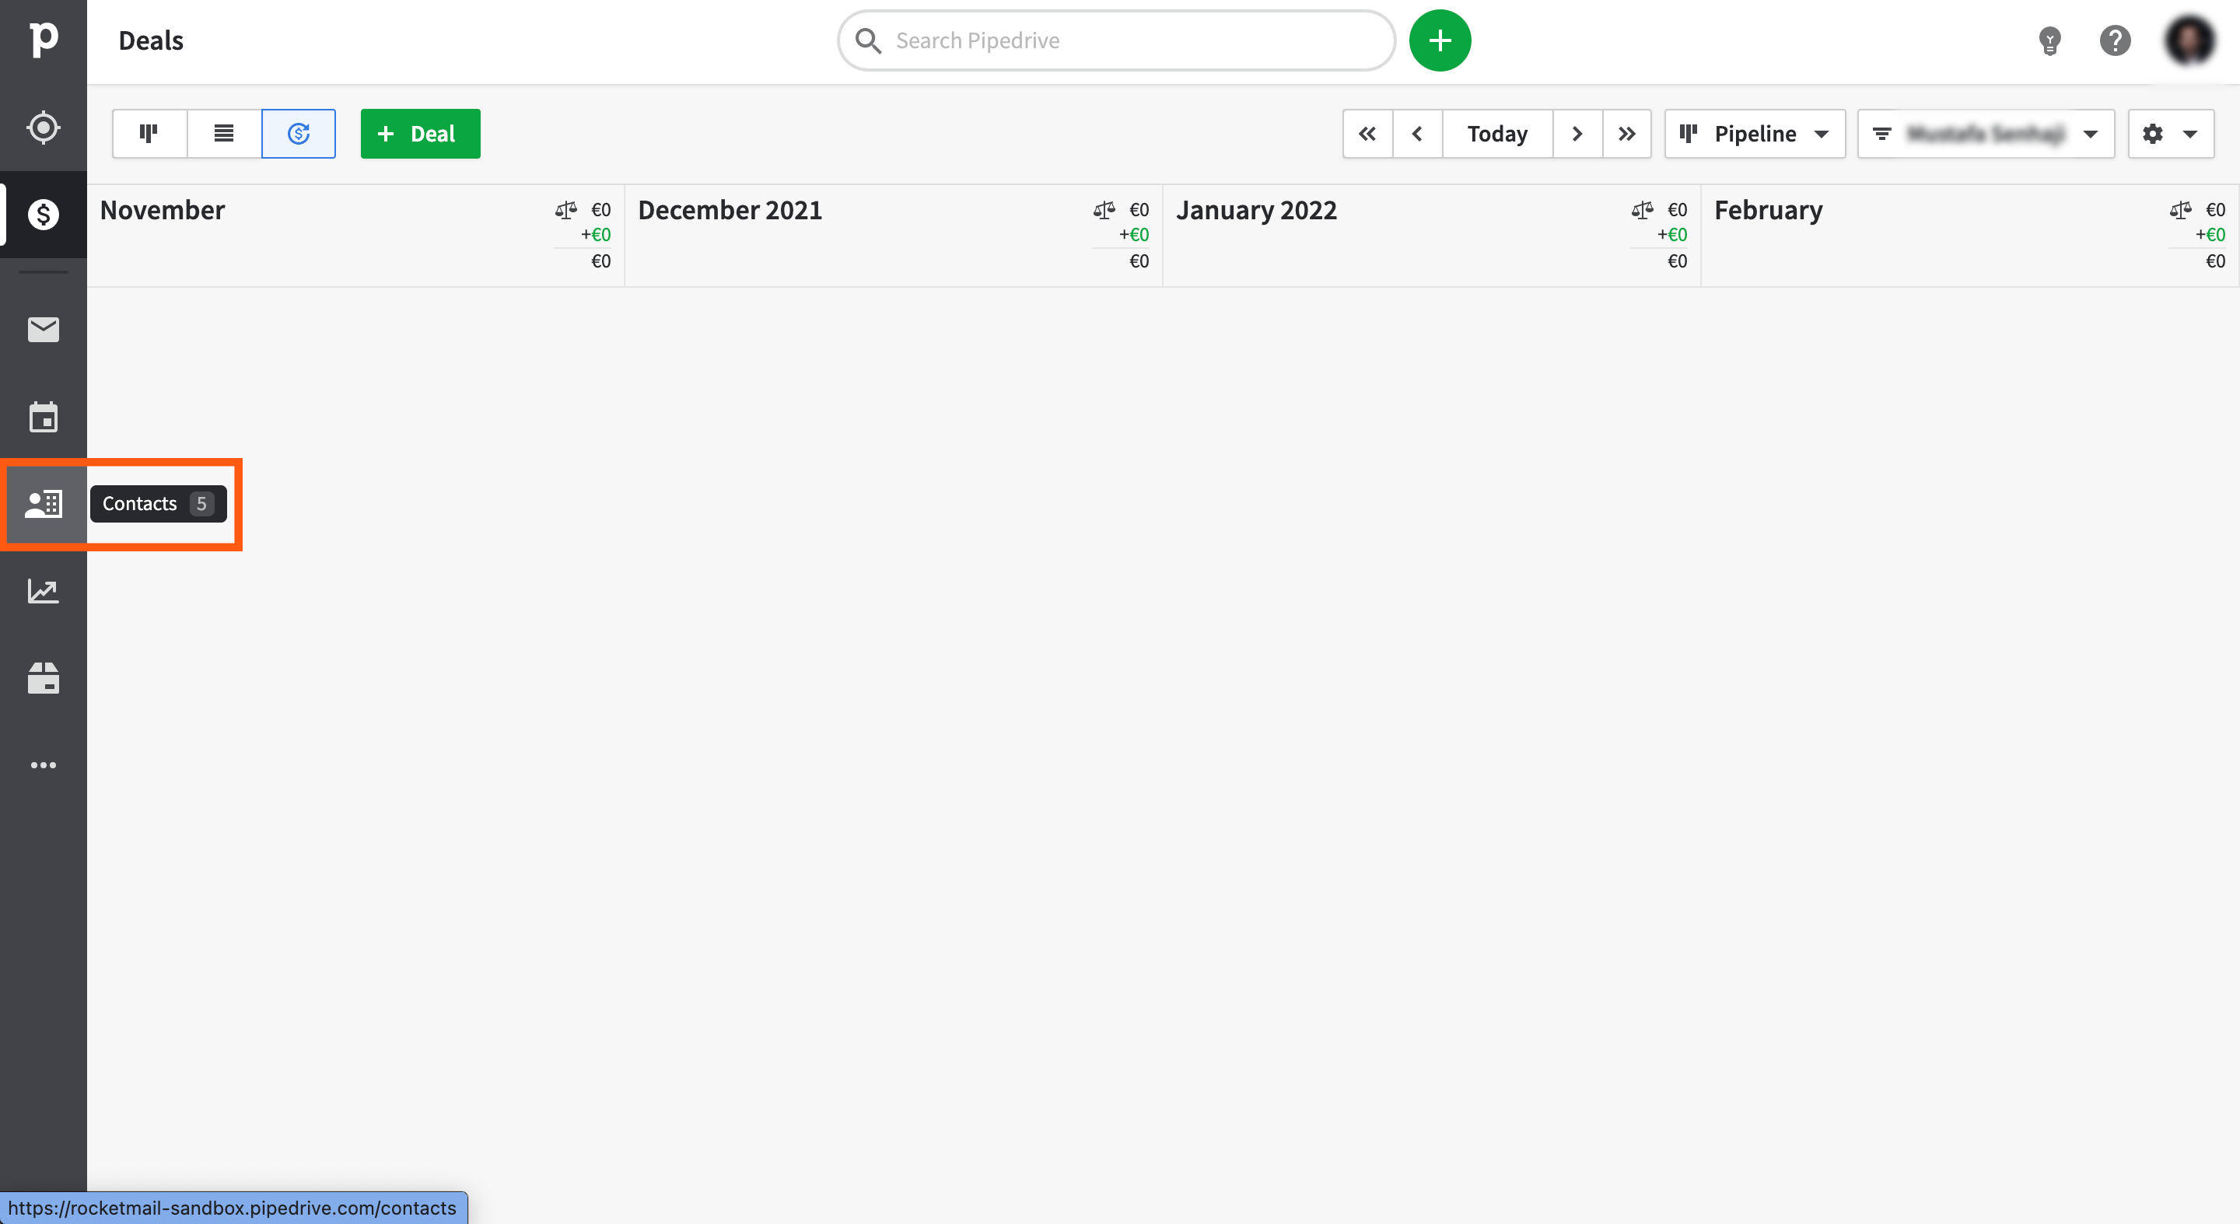This screenshot has width=2240, height=1224.
Task: Click the help question mark icon
Action: [x=2115, y=40]
